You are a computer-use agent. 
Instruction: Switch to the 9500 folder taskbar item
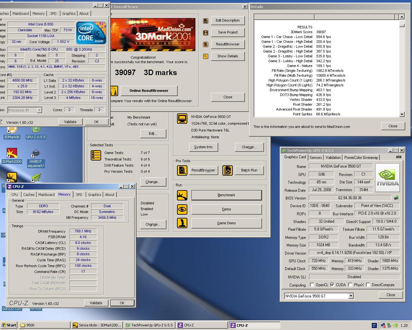coord(44,325)
